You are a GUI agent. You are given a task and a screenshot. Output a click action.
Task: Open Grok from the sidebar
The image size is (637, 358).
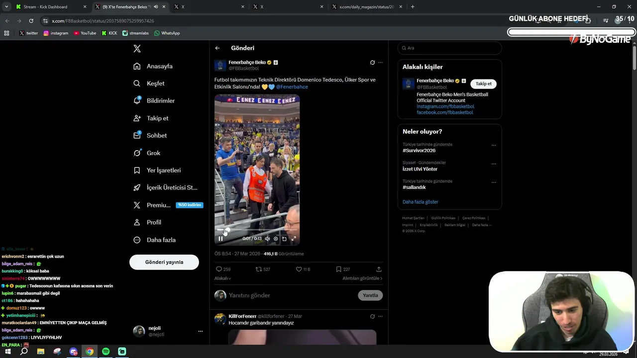tap(147, 153)
